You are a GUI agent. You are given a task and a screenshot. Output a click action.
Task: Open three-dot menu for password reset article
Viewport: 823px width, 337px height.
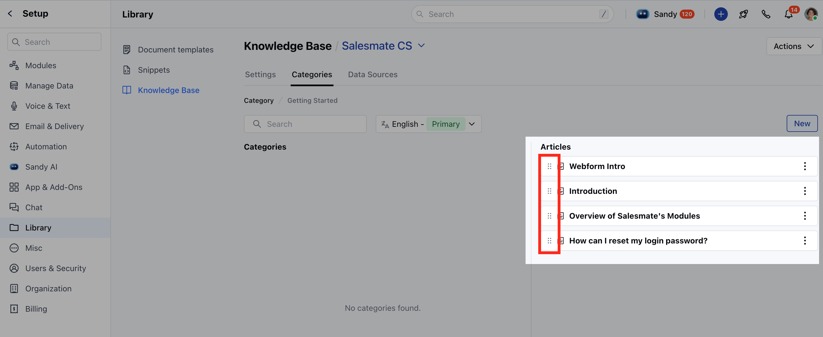[x=804, y=240]
